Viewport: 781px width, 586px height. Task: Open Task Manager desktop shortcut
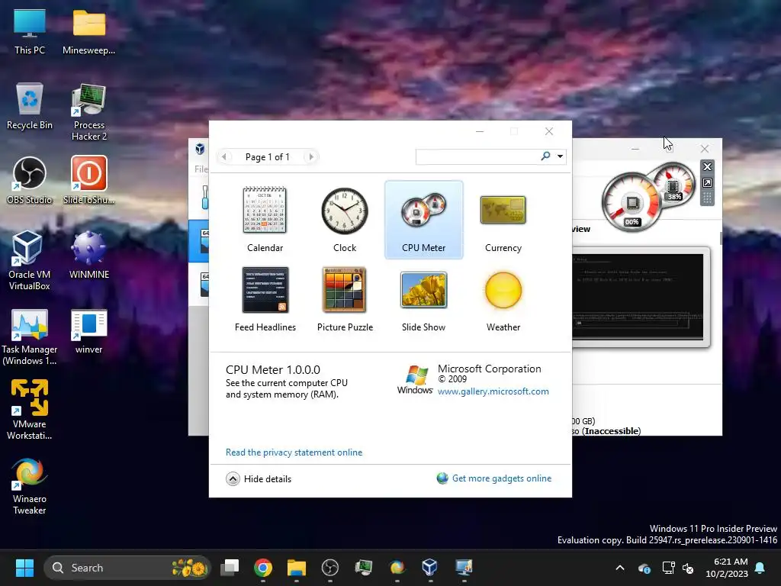coord(30,336)
